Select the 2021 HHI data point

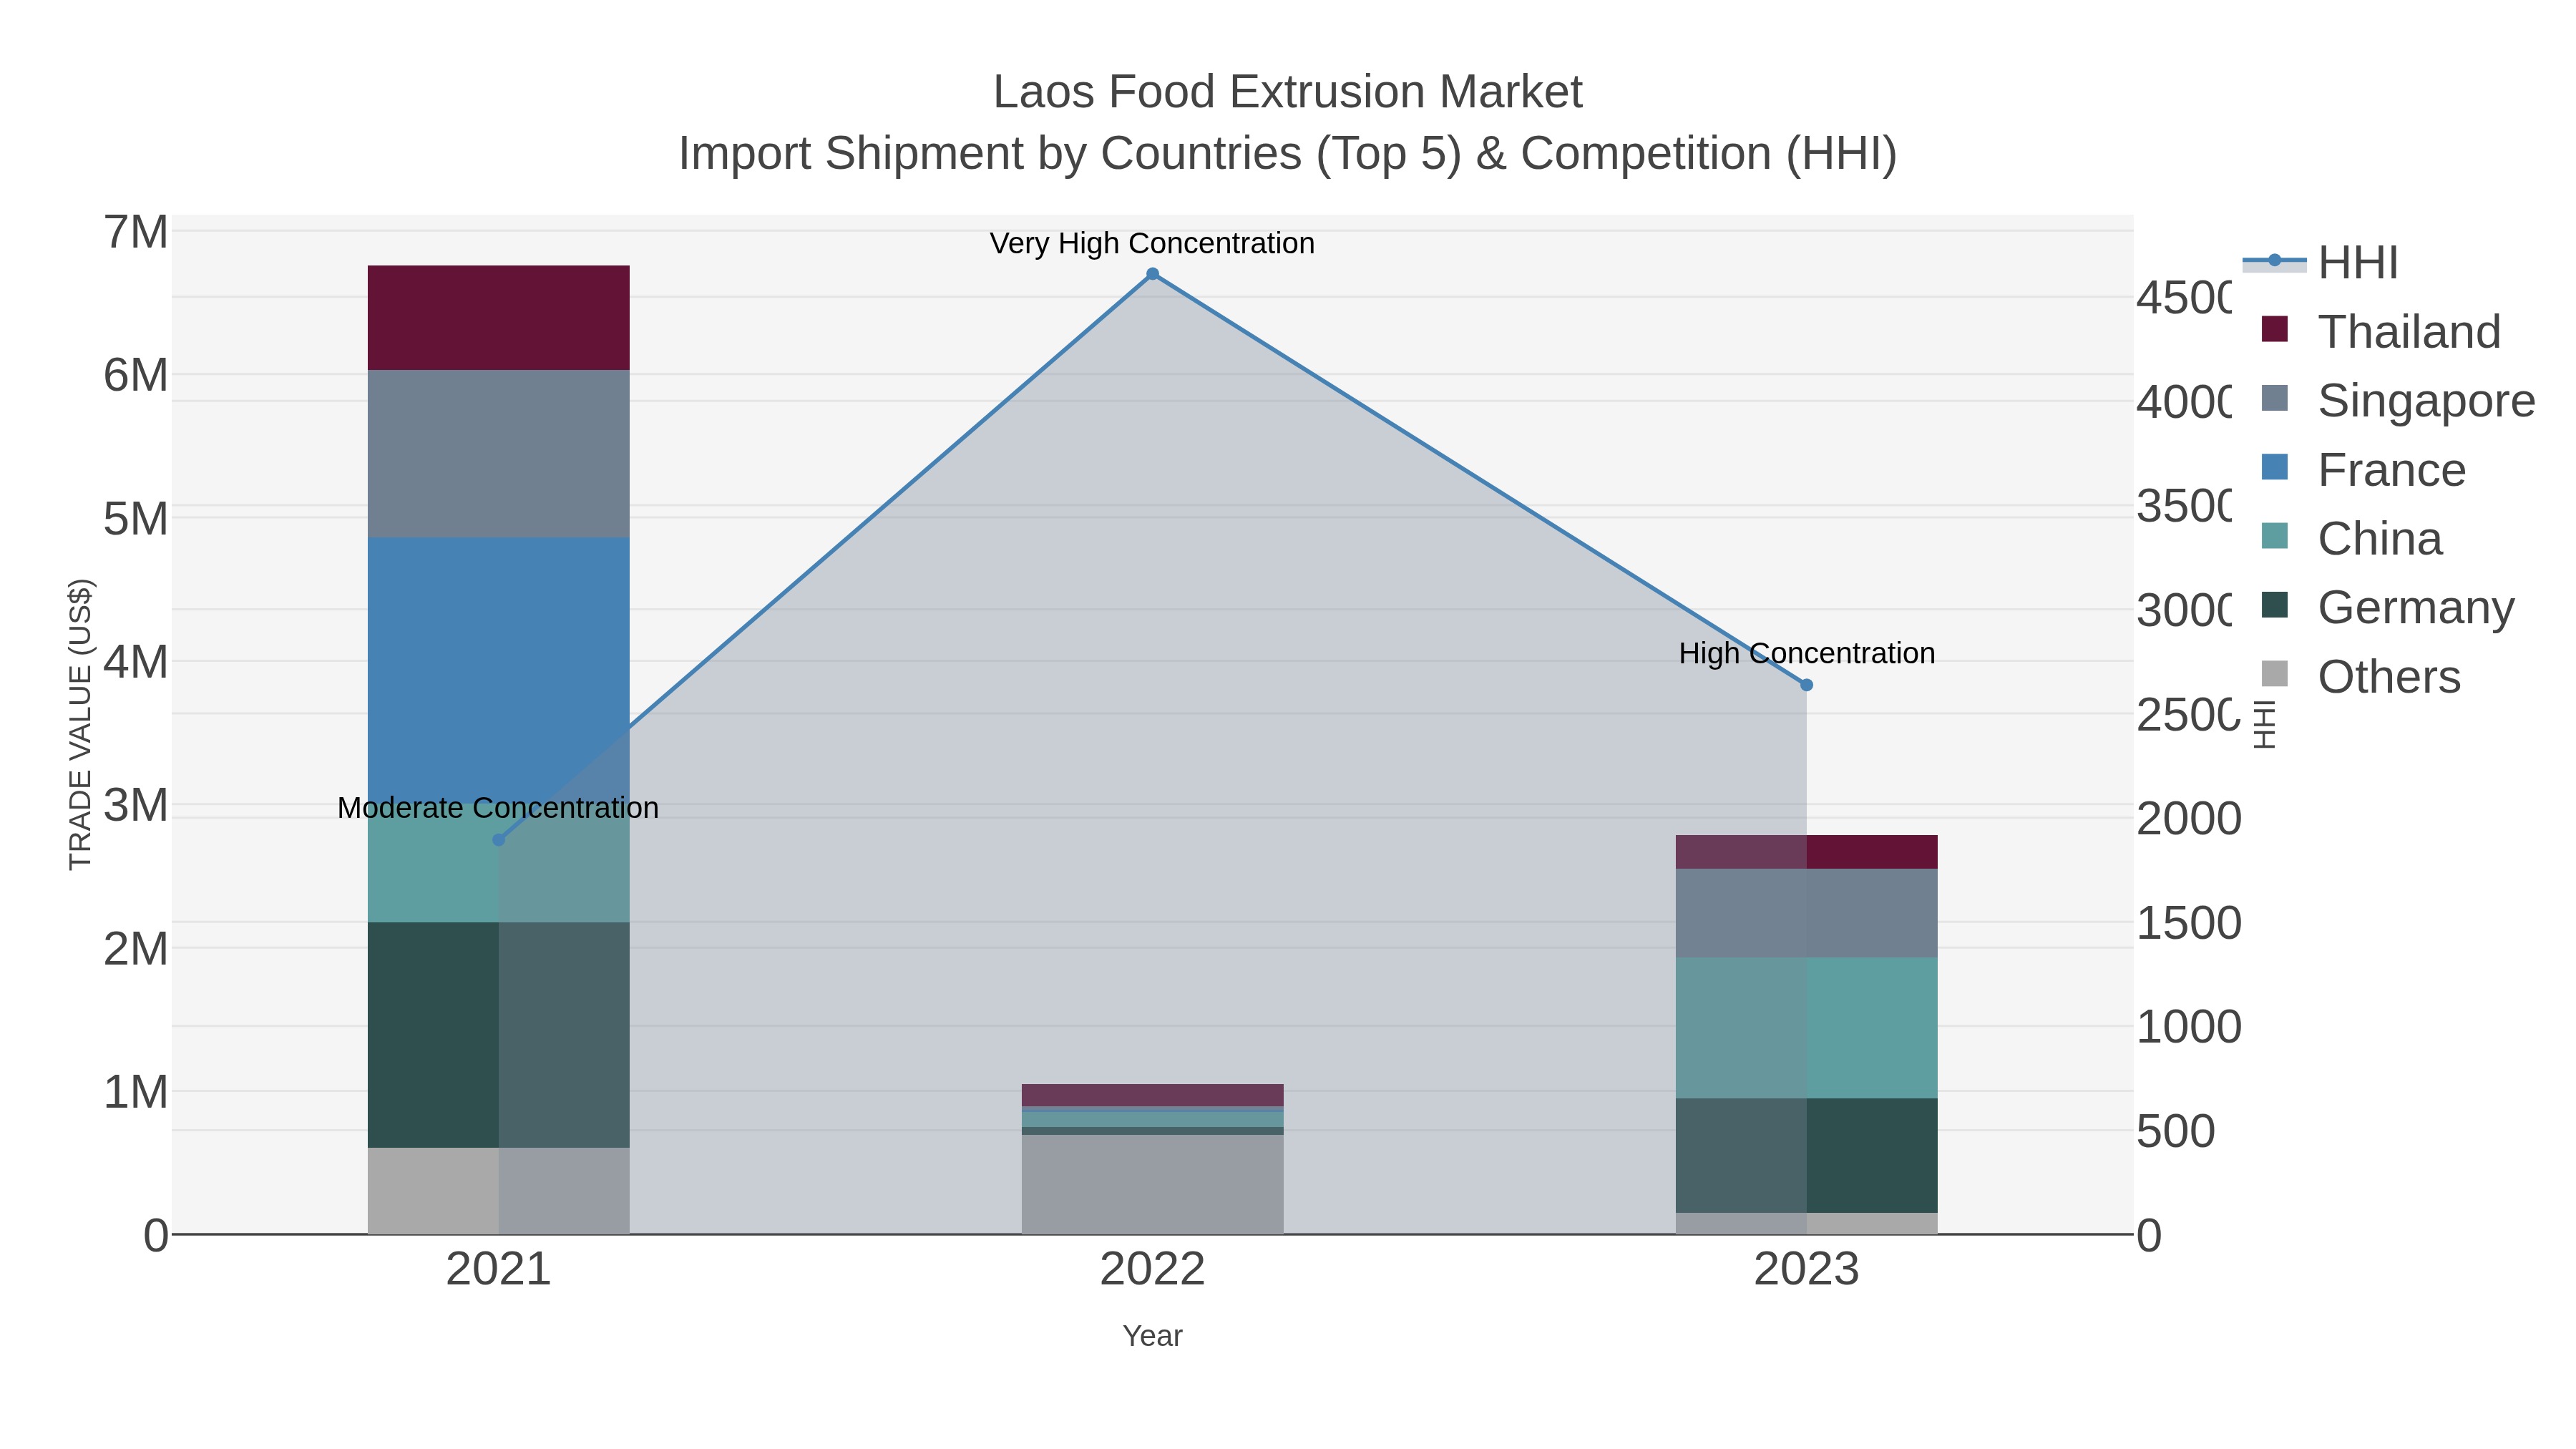point(499,840)
